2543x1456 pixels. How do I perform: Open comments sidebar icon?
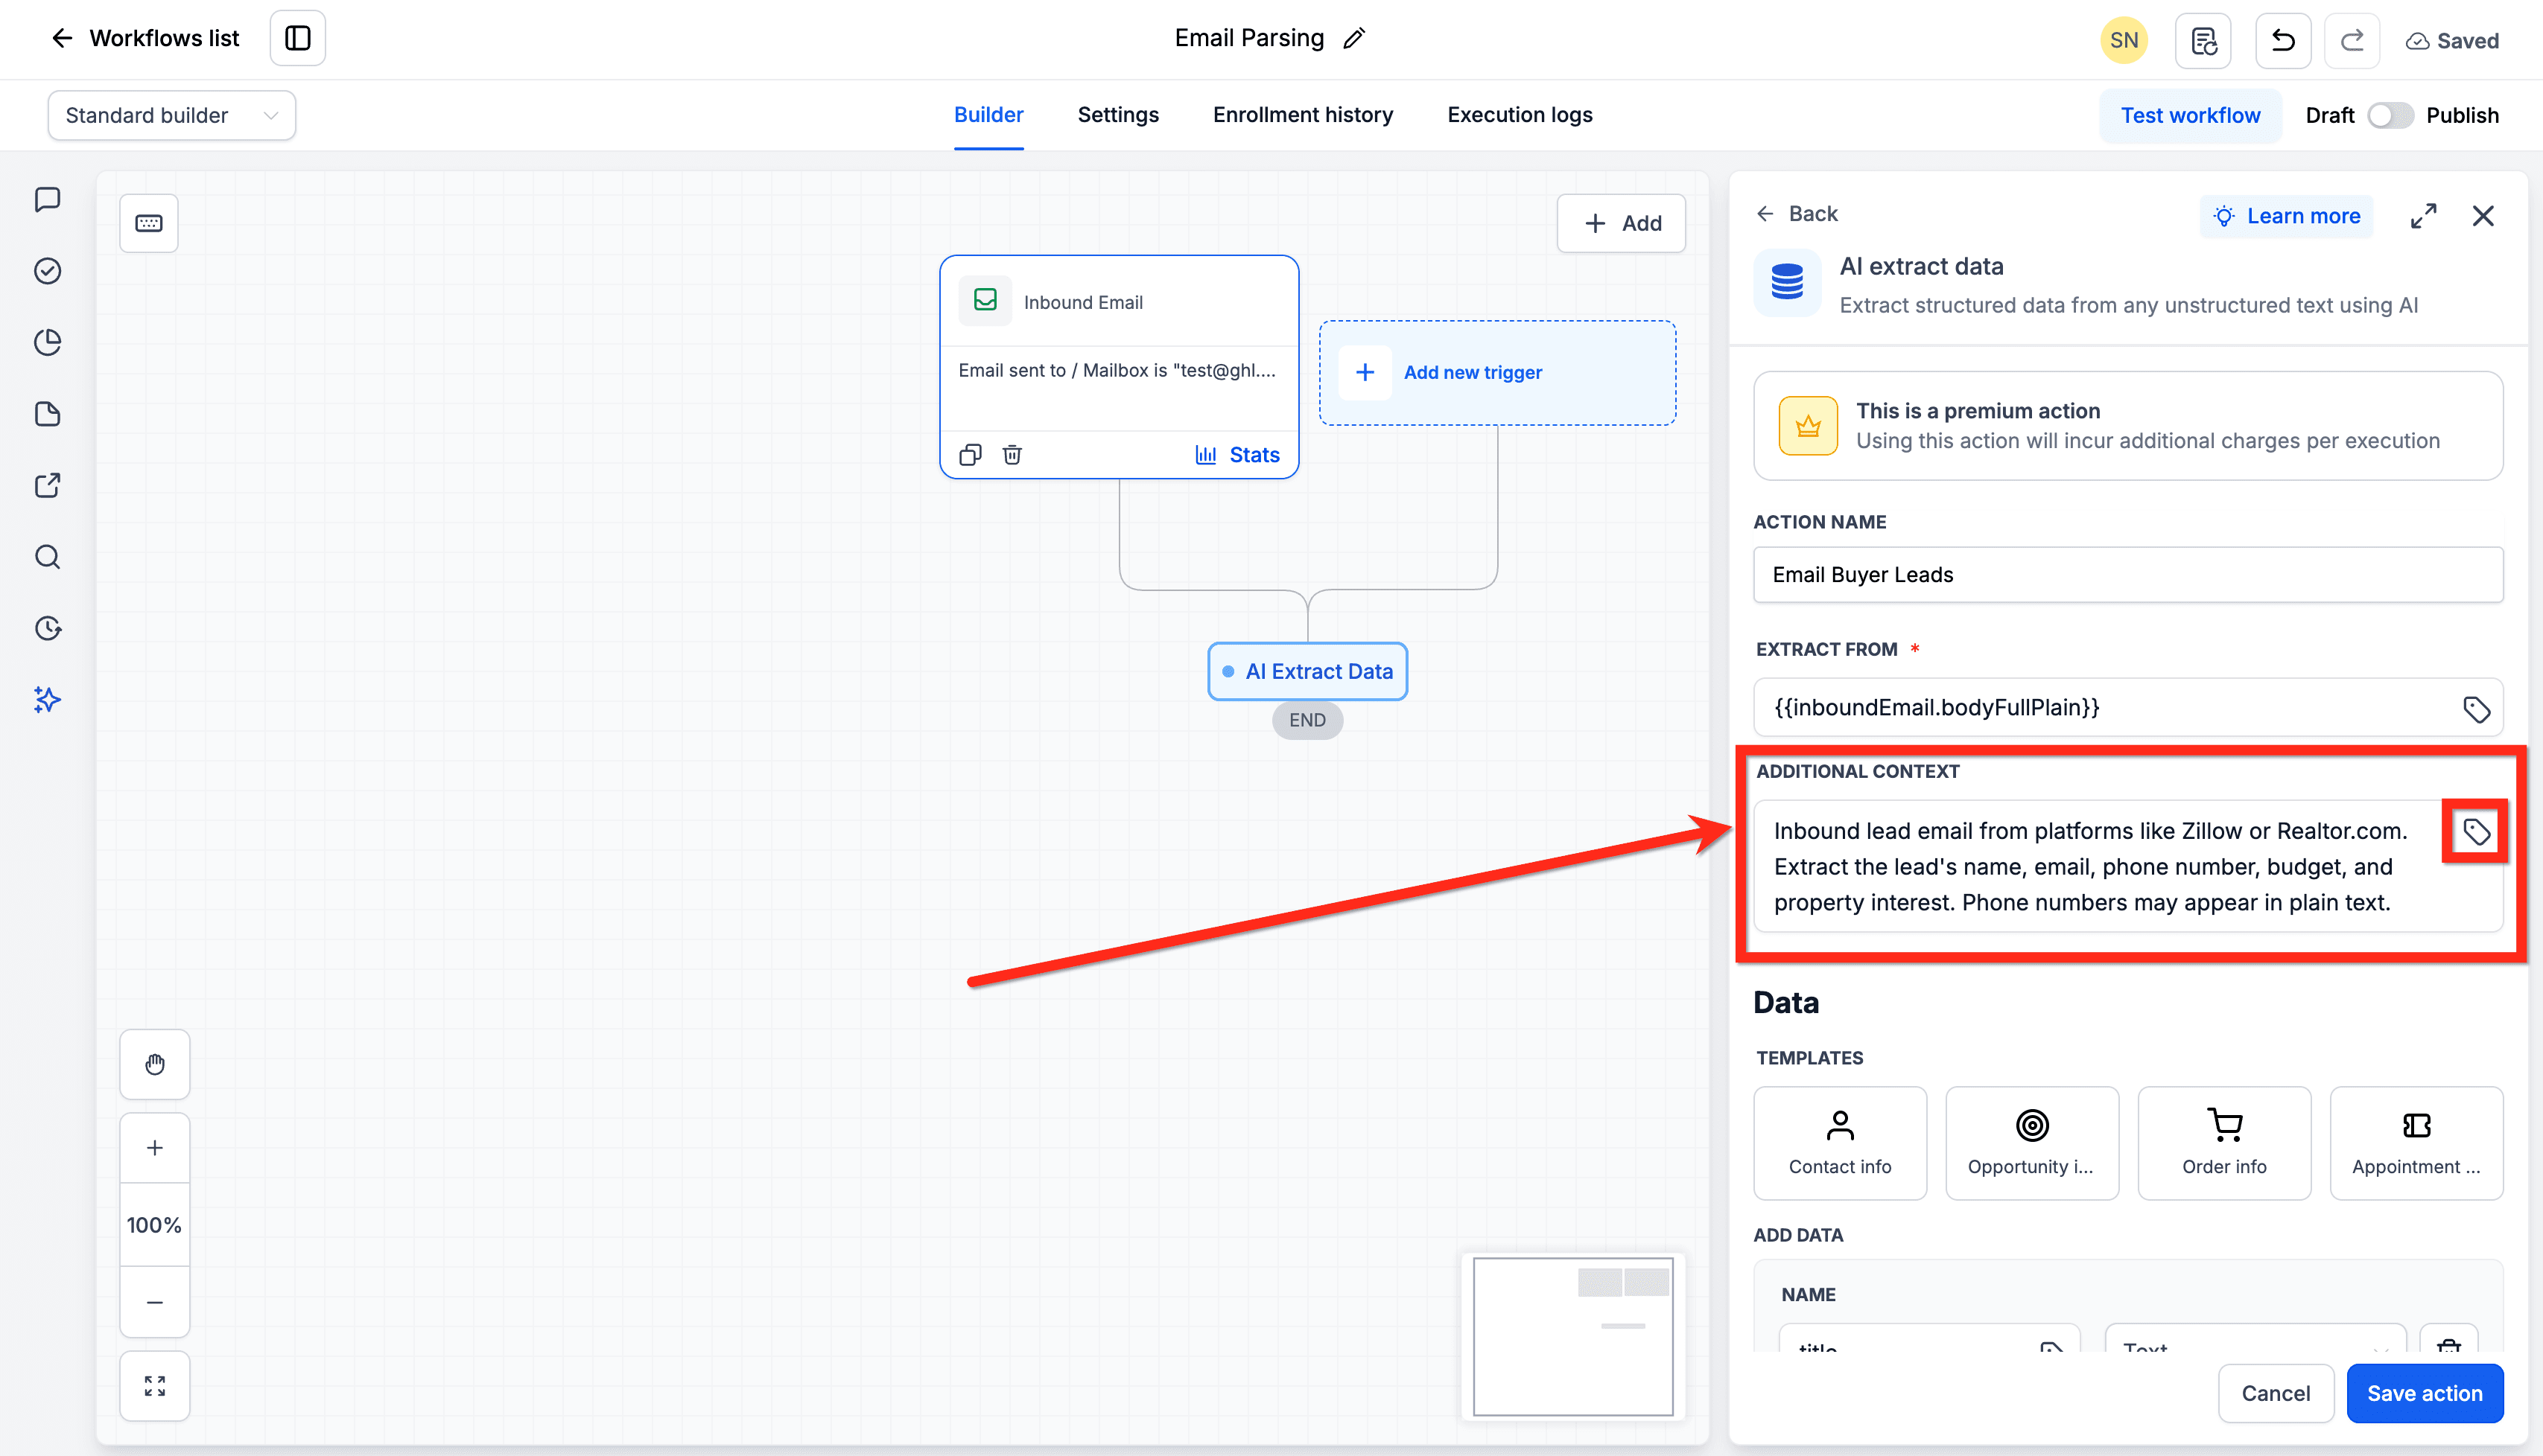click(47, 199)
